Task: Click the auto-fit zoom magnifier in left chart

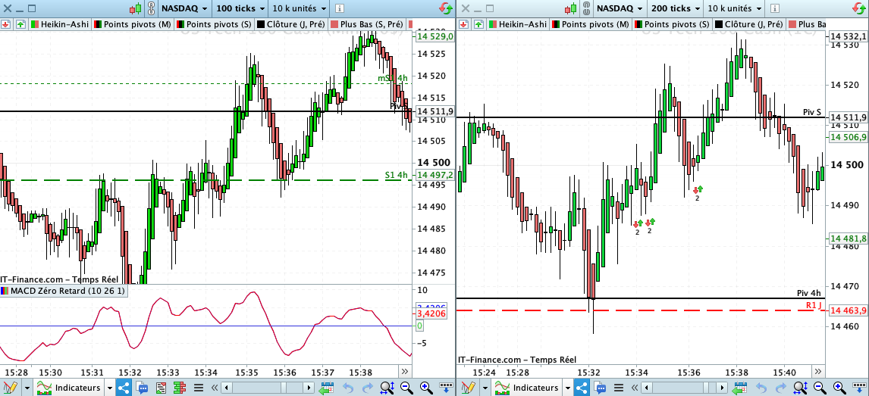Action: pyautogui.click(x=387, y=388)
